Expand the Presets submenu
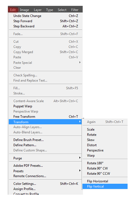This screenshot has height=204, width=134. click(45, 171)
